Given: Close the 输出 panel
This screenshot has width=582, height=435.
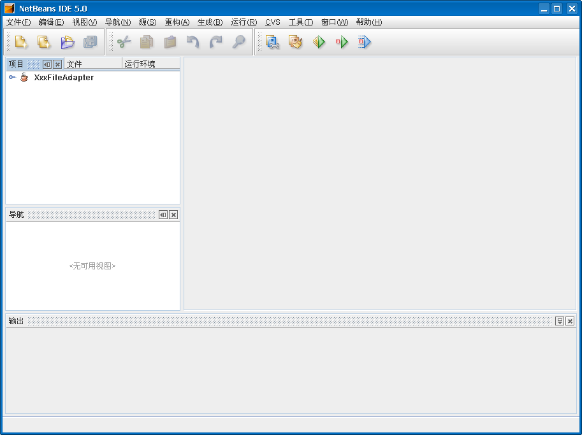Looking at the screenshot, I should coord(570,321).
